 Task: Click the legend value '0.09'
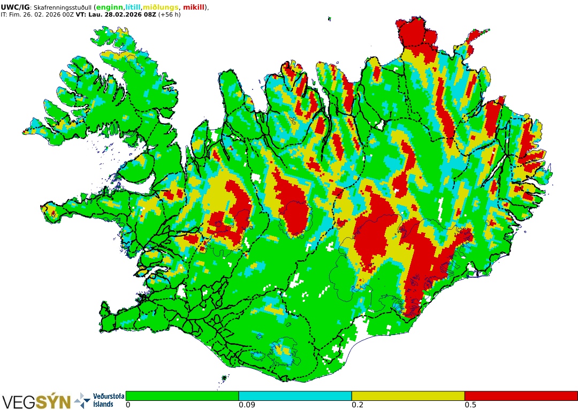click(x=247, y=405)
